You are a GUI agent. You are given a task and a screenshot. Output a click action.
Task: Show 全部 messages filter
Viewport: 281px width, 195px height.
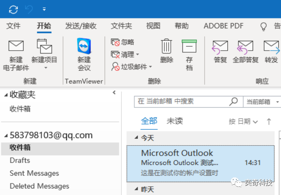pos(149,121)
